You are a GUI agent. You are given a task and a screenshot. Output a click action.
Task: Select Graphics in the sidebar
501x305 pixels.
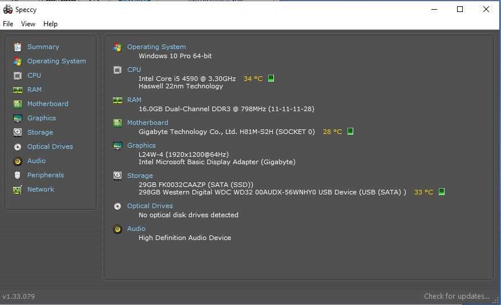[42, 118]
